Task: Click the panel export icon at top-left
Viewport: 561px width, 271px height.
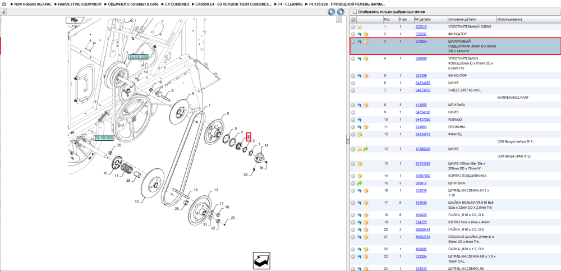Action: [3, 11]
